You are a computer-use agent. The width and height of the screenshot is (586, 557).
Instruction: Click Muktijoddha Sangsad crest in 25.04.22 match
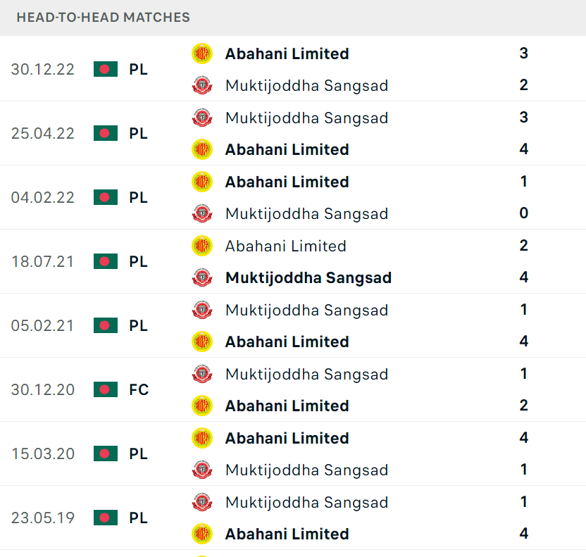point(202,118)
